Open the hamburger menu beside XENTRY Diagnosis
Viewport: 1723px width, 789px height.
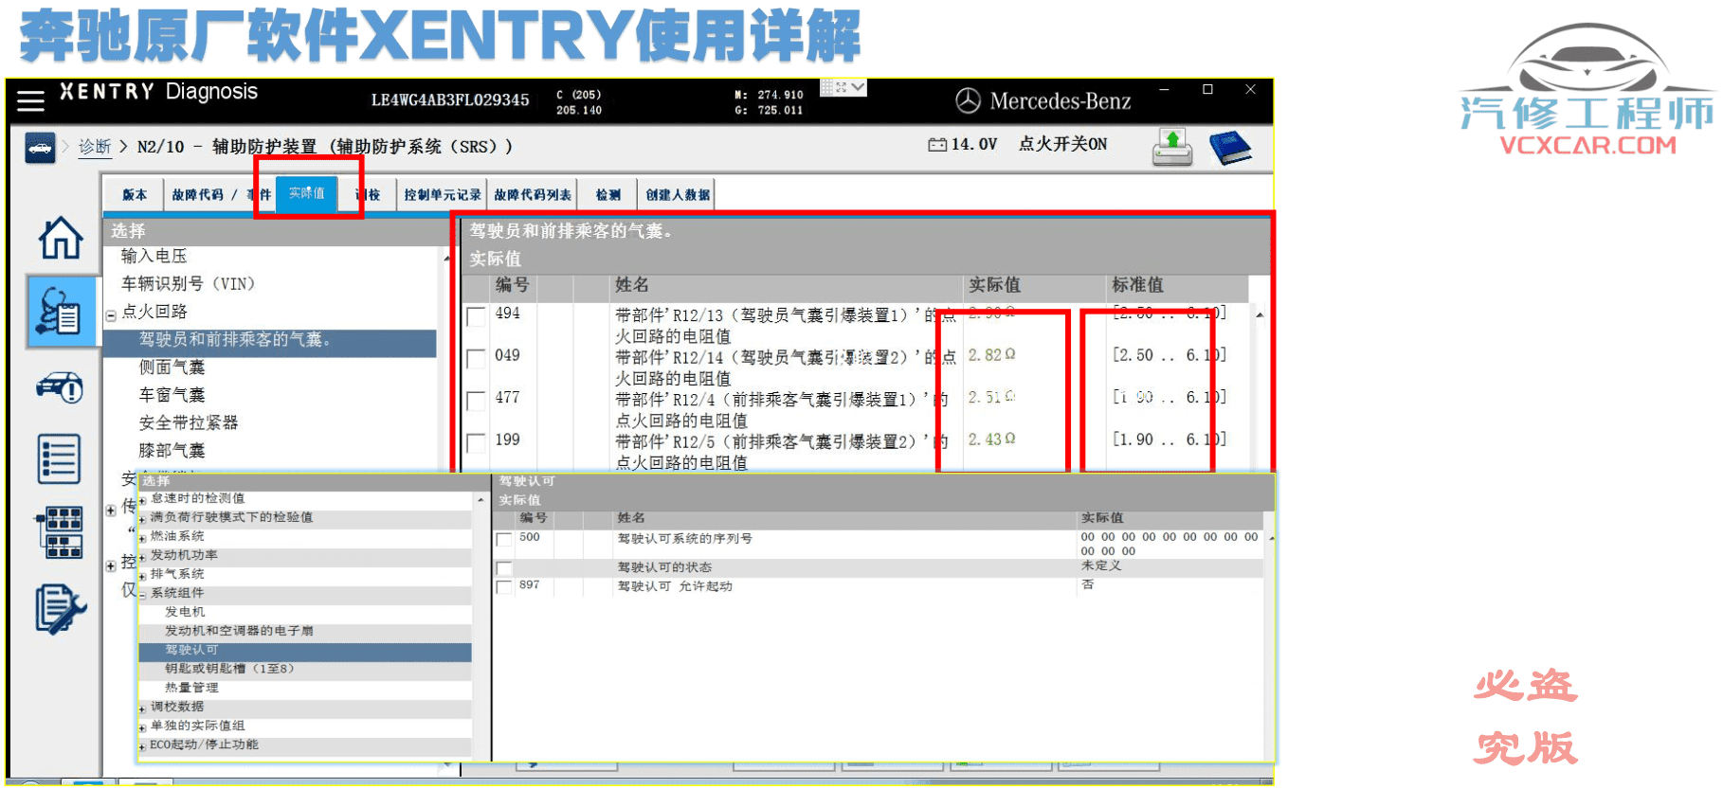pyautogui.click(x=30, y=100)
